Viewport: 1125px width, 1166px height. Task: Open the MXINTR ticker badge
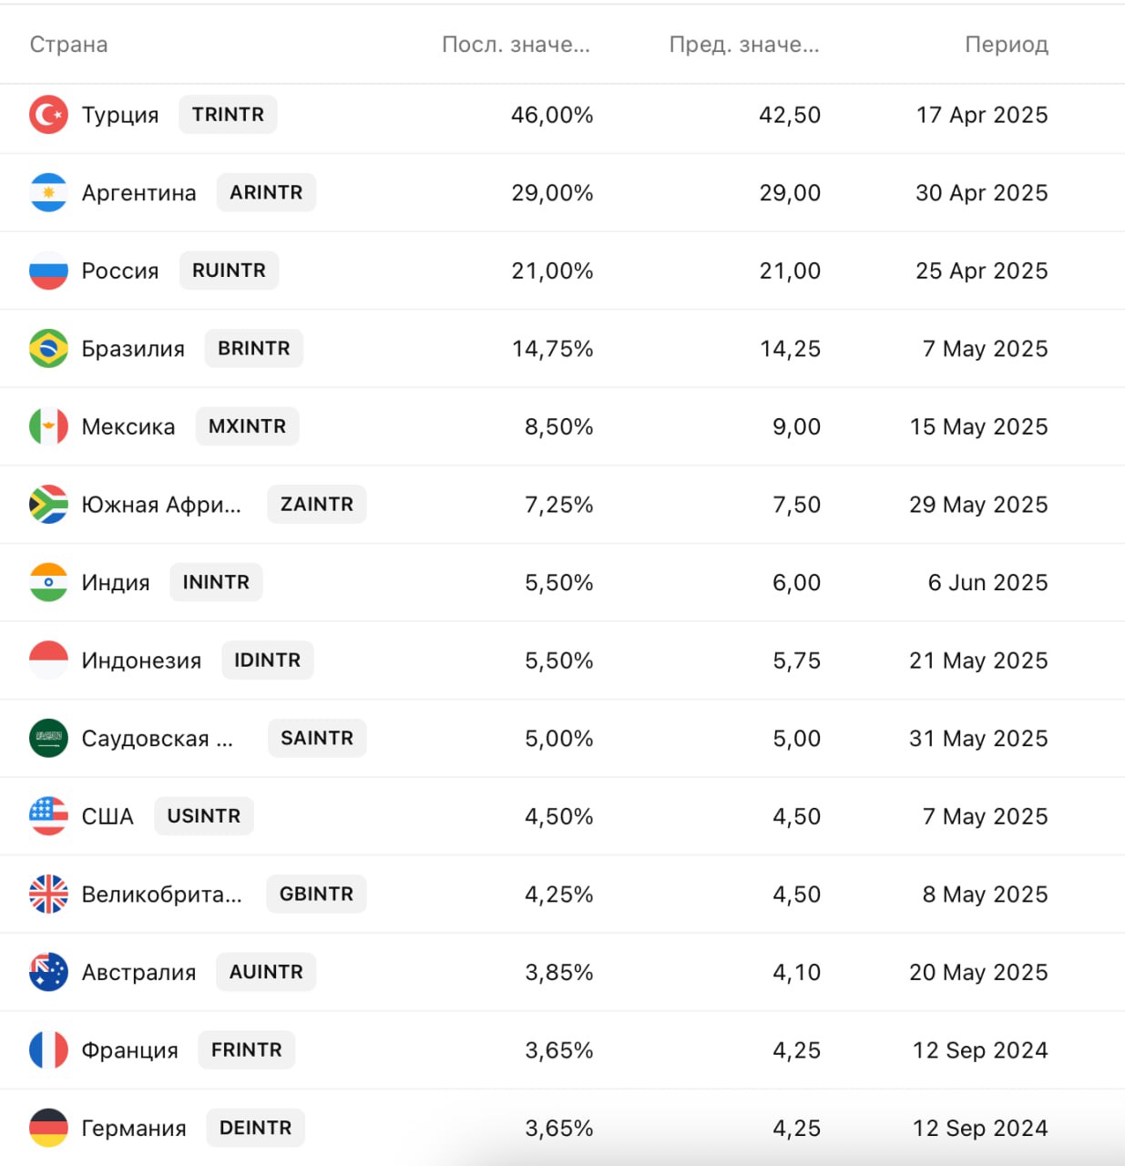tap(247, 426)
